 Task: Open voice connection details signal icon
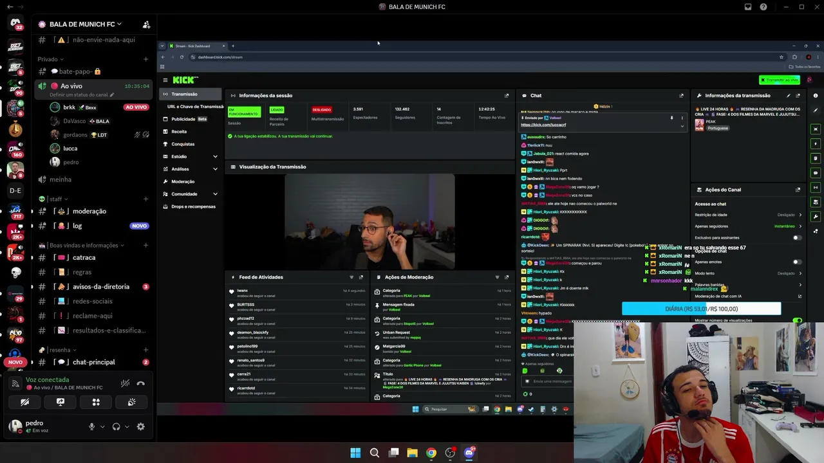coord(15,383)
